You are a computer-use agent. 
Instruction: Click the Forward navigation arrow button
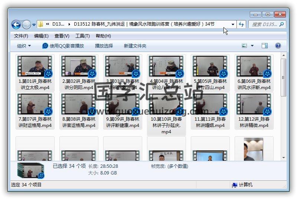26,25
